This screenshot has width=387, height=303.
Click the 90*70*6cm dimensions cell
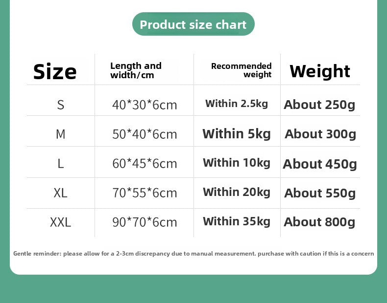pyautogui.click(x=145, y=222)
